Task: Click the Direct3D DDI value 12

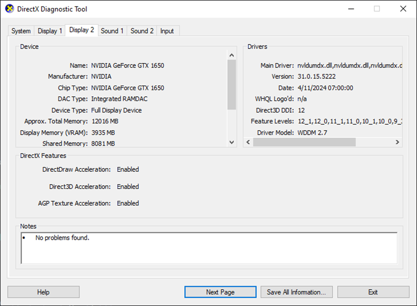Action: point(301,110)
